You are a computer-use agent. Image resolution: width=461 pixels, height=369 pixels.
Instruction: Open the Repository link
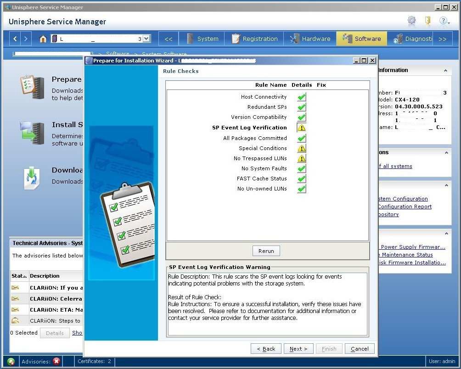tap(388, 214)
